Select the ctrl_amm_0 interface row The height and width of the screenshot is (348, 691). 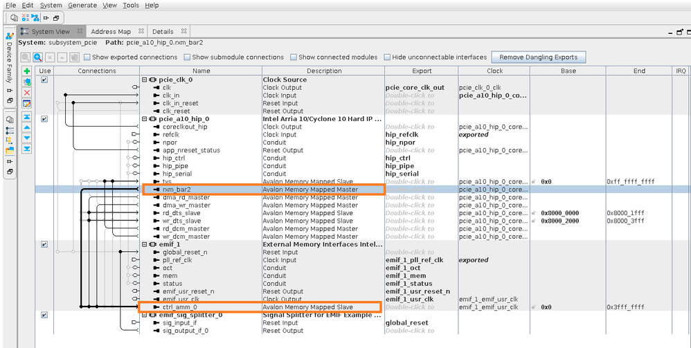(179, 306)
